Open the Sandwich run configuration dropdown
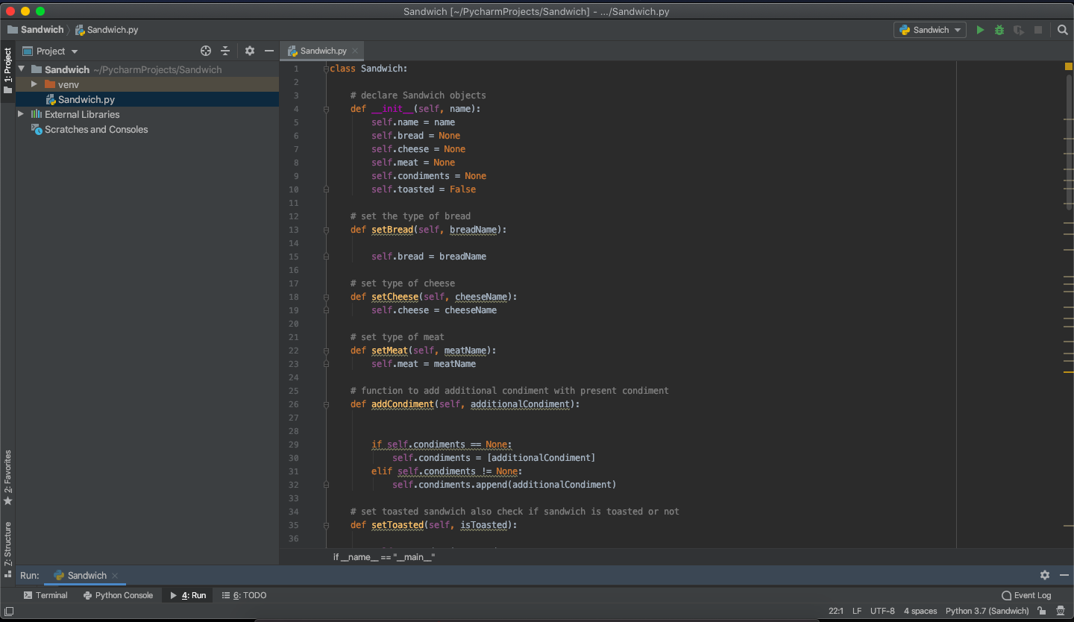Viewport: 1074px width, 622px height. point(929,30)
